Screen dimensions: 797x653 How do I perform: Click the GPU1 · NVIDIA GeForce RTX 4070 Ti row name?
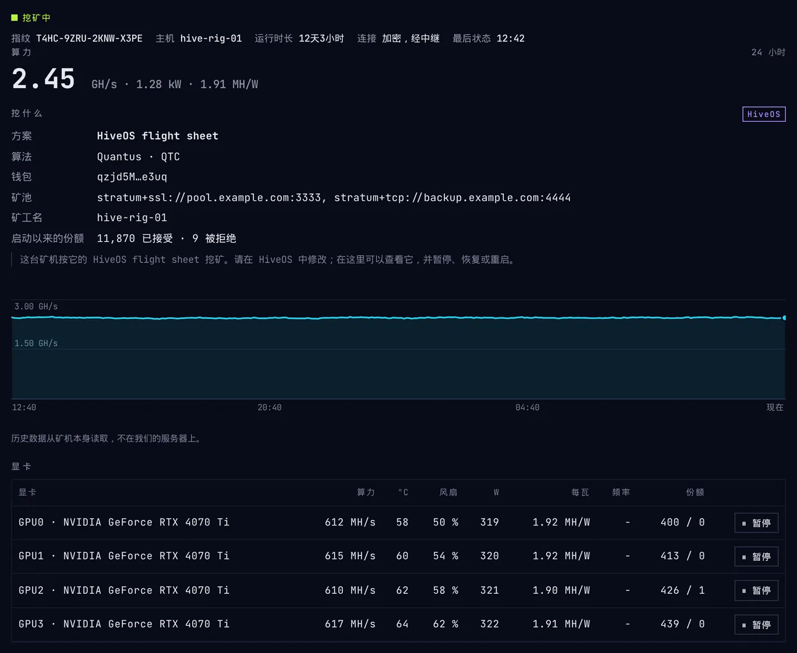[x=124, y=556]
